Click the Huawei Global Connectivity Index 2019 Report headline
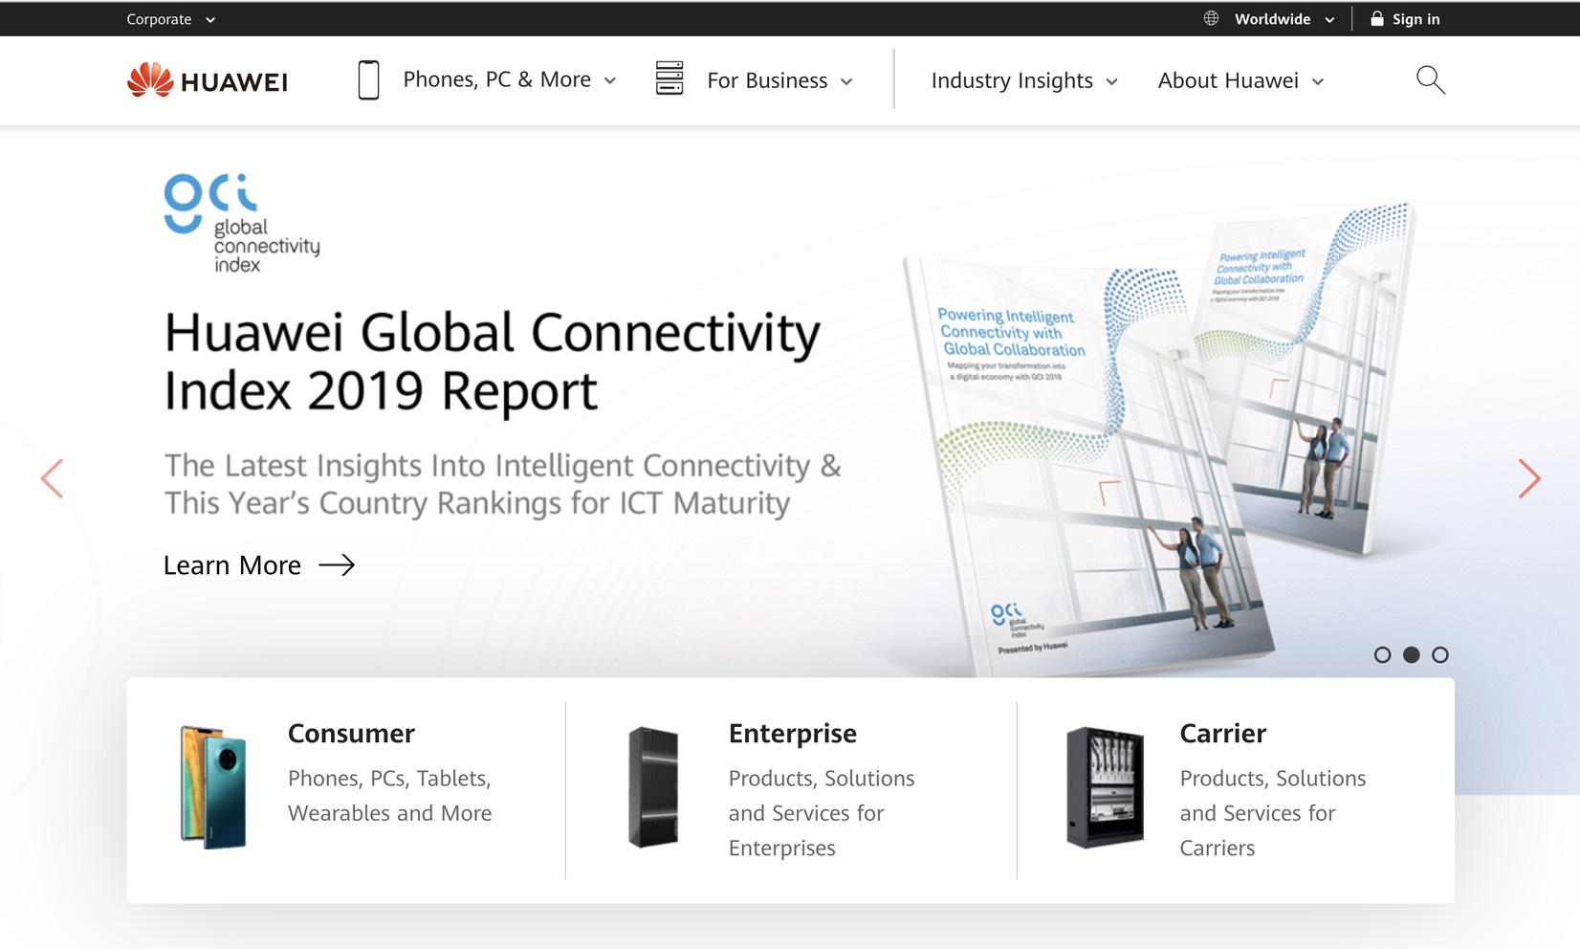 tap(492, 362)
